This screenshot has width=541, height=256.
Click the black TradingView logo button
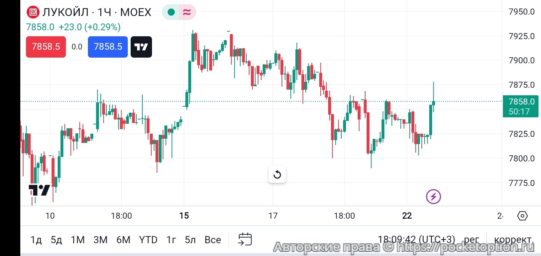(141, 47)
